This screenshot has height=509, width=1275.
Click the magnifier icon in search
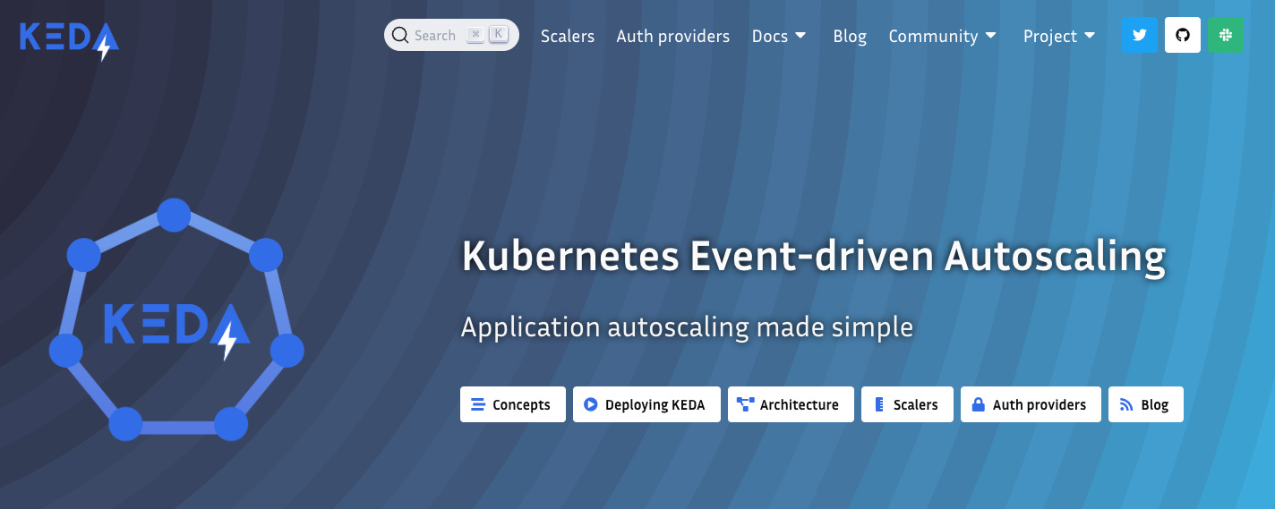[x=400, y=35]
